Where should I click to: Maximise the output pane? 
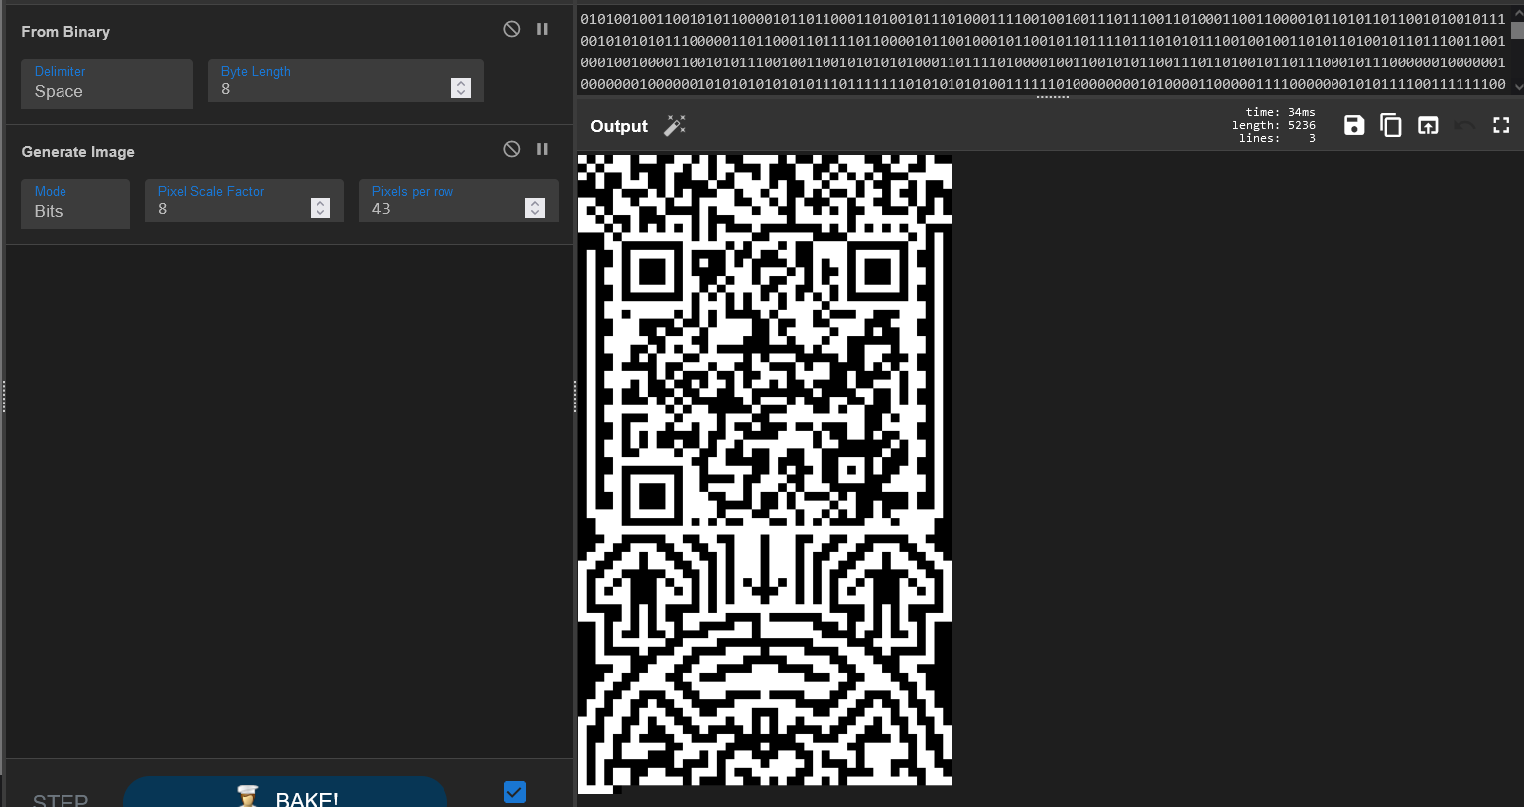coord(1501,125)
